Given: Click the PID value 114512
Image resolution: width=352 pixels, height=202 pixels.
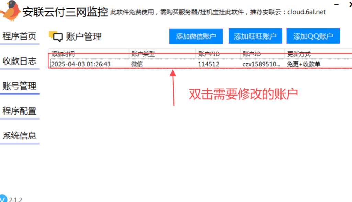Looking at the screenshot, I should (x=209, y=64).
